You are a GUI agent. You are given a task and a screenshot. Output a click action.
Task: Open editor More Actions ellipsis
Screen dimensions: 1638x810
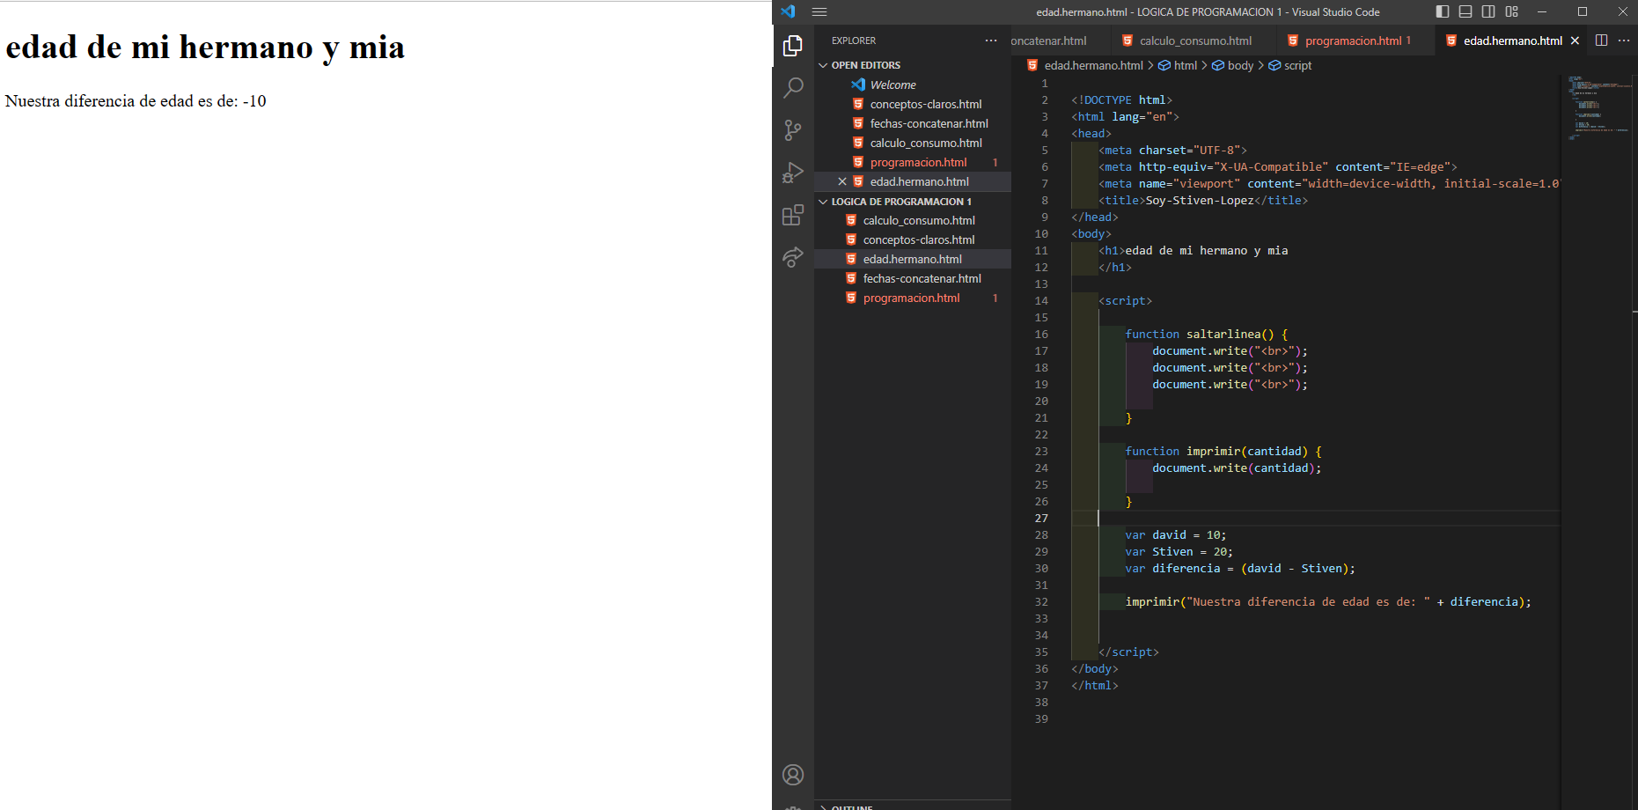1624,40
